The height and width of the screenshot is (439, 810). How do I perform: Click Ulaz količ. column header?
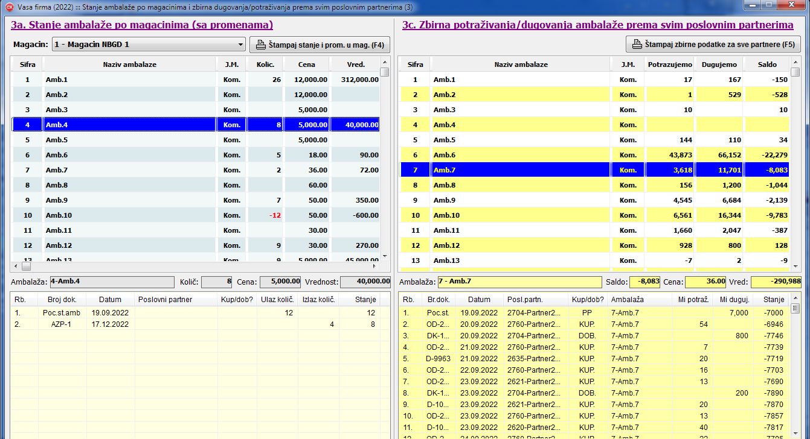point(277,300)
